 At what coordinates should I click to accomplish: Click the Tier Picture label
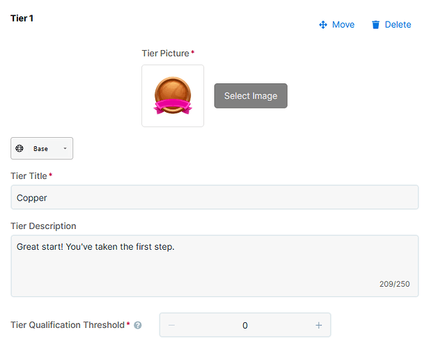point(166,54)
